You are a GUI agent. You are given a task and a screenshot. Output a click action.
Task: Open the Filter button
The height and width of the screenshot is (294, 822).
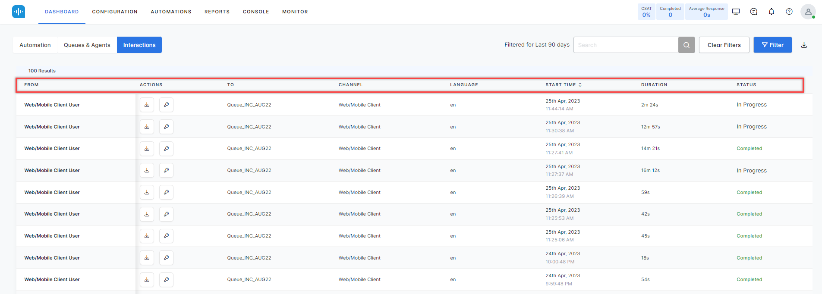pyautogui.click(x=772, y=45)
